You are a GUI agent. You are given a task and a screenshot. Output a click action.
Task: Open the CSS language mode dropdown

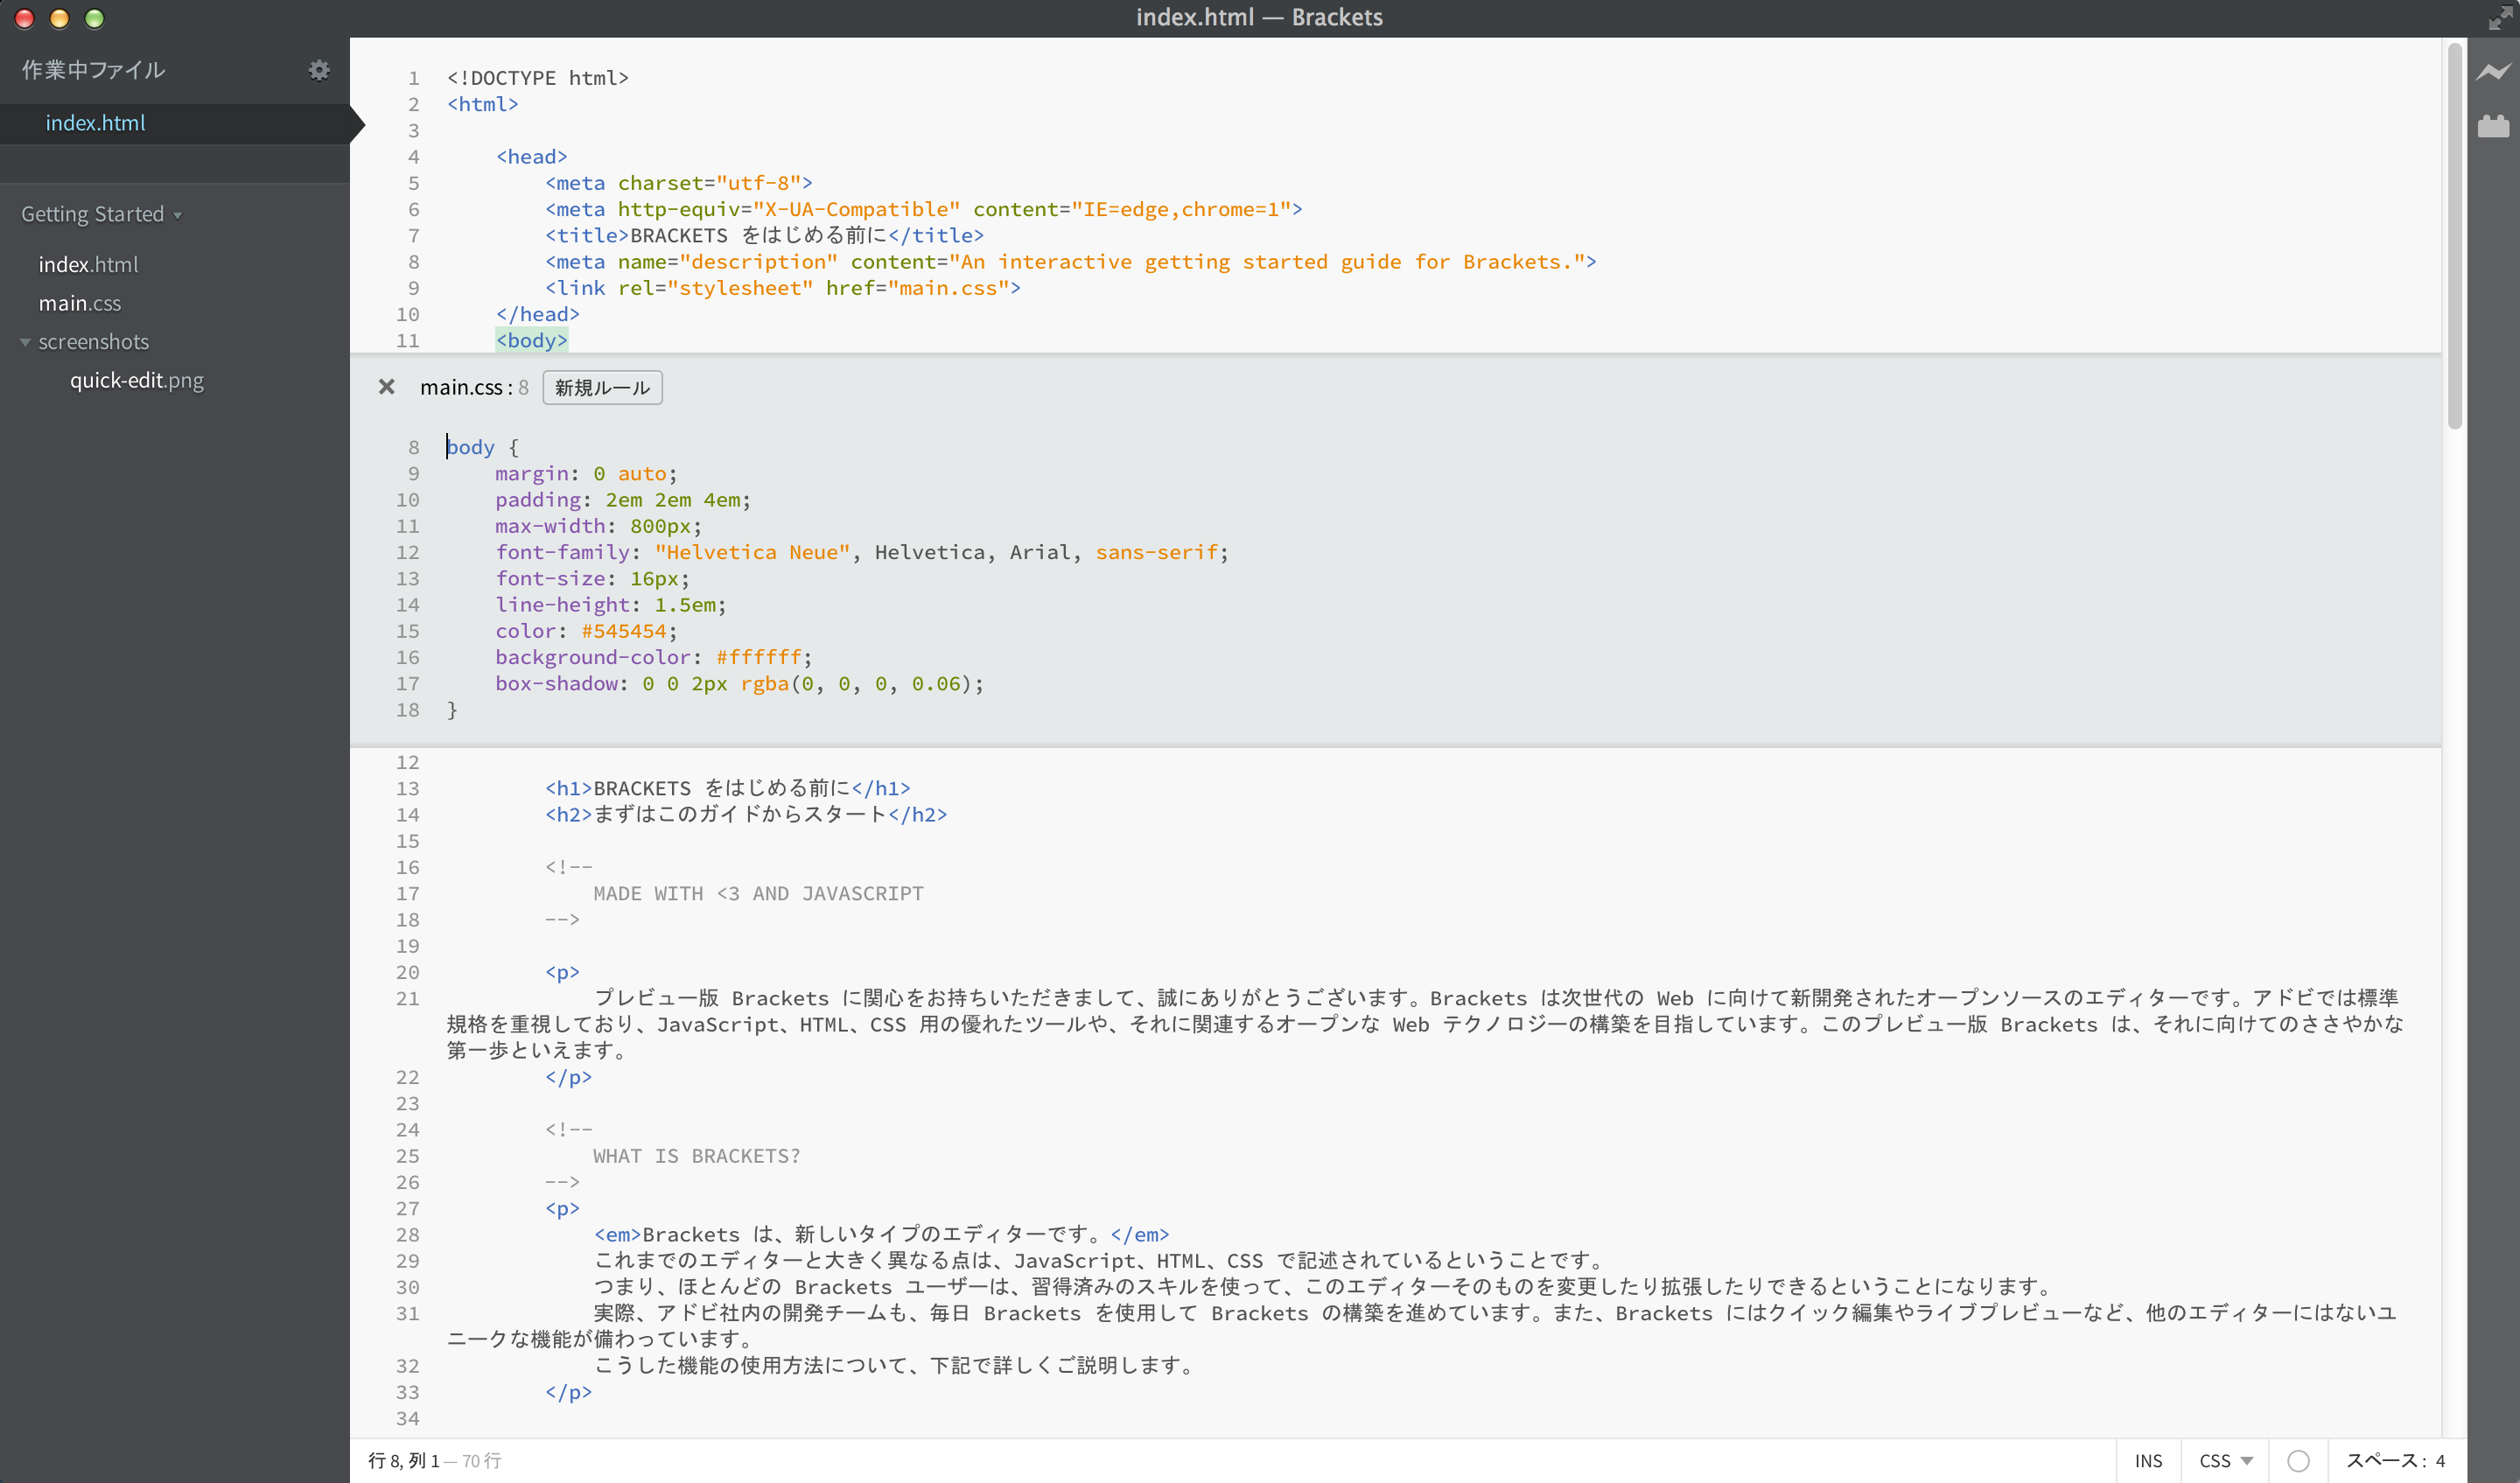2225,1460
